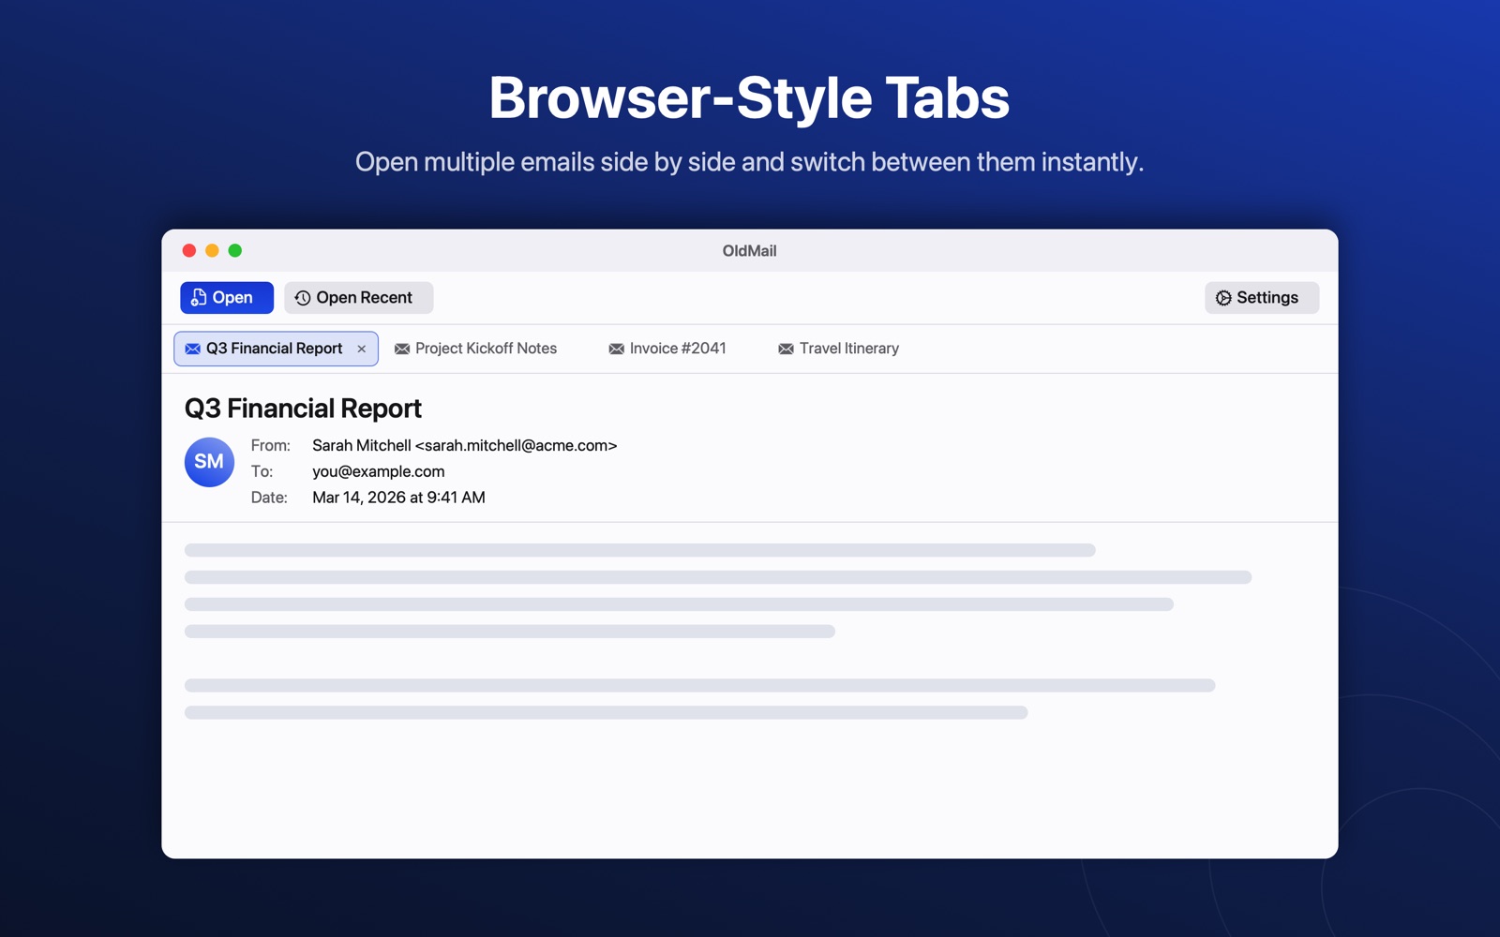This screenshot has width=1500, height=937.
Task: Click the envelope icon on Q3 Financial Report tab
Action: pos(192,349)
